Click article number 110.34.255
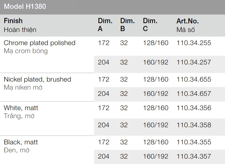Image resolution: width=225 pixels, height=164 pixels. coord(194,43)
